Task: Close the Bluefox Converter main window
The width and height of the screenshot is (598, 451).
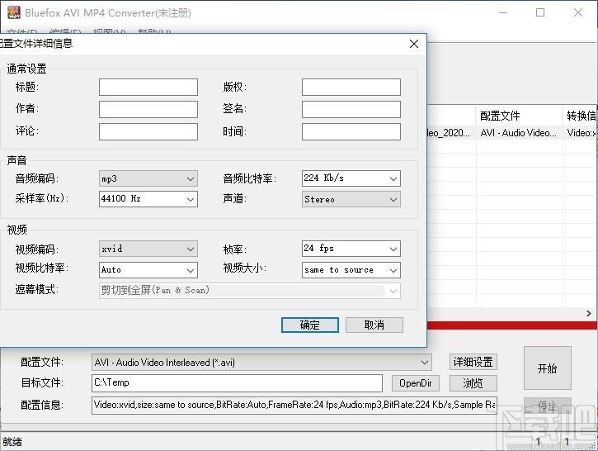Action: (x=577, y=12)
